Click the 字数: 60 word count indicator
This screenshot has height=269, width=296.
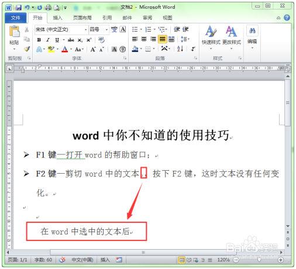point(43,260)
